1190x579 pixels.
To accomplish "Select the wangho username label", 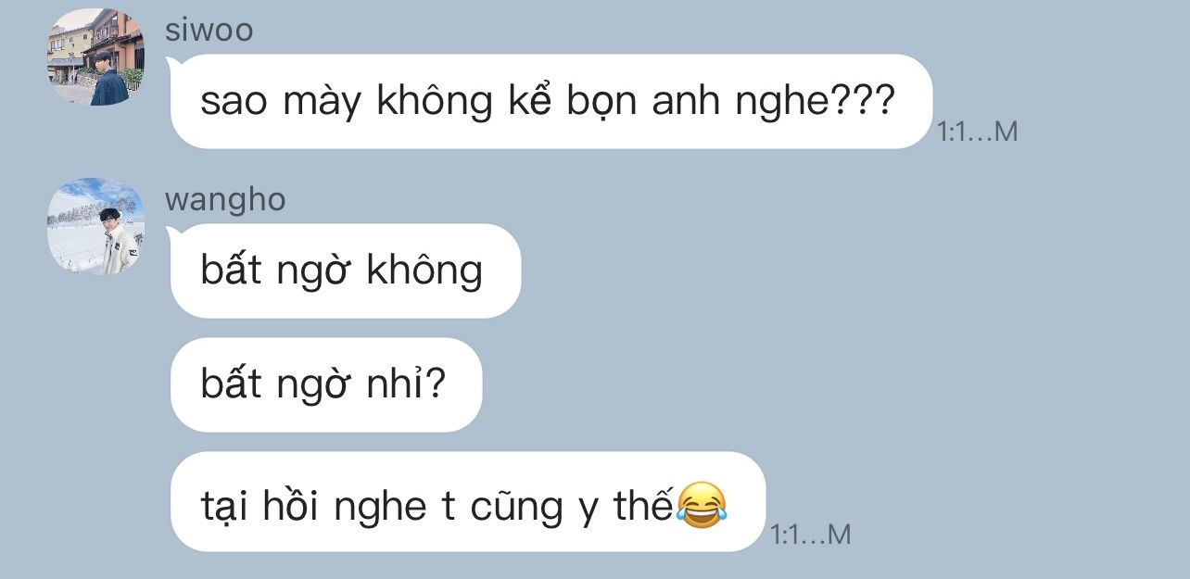I will (225, 201).
